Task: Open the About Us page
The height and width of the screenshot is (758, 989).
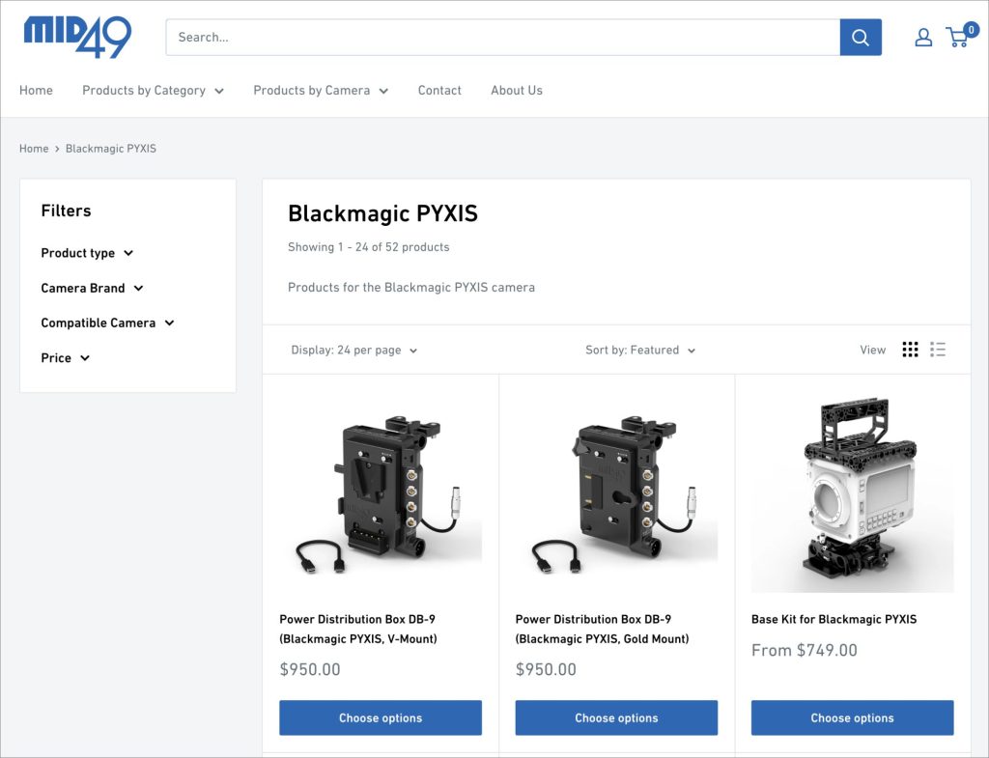Action: 517,90
